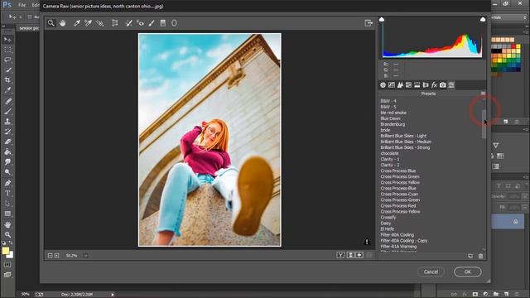This screenshot has width=530, height=298.
Task: Swap before and after settings icon
Action: coord(350,255)
